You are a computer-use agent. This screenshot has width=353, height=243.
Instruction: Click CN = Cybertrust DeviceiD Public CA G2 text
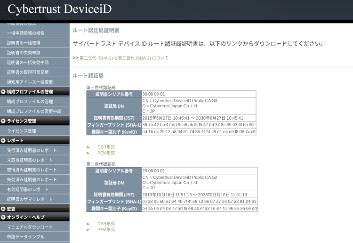point(180,178)
